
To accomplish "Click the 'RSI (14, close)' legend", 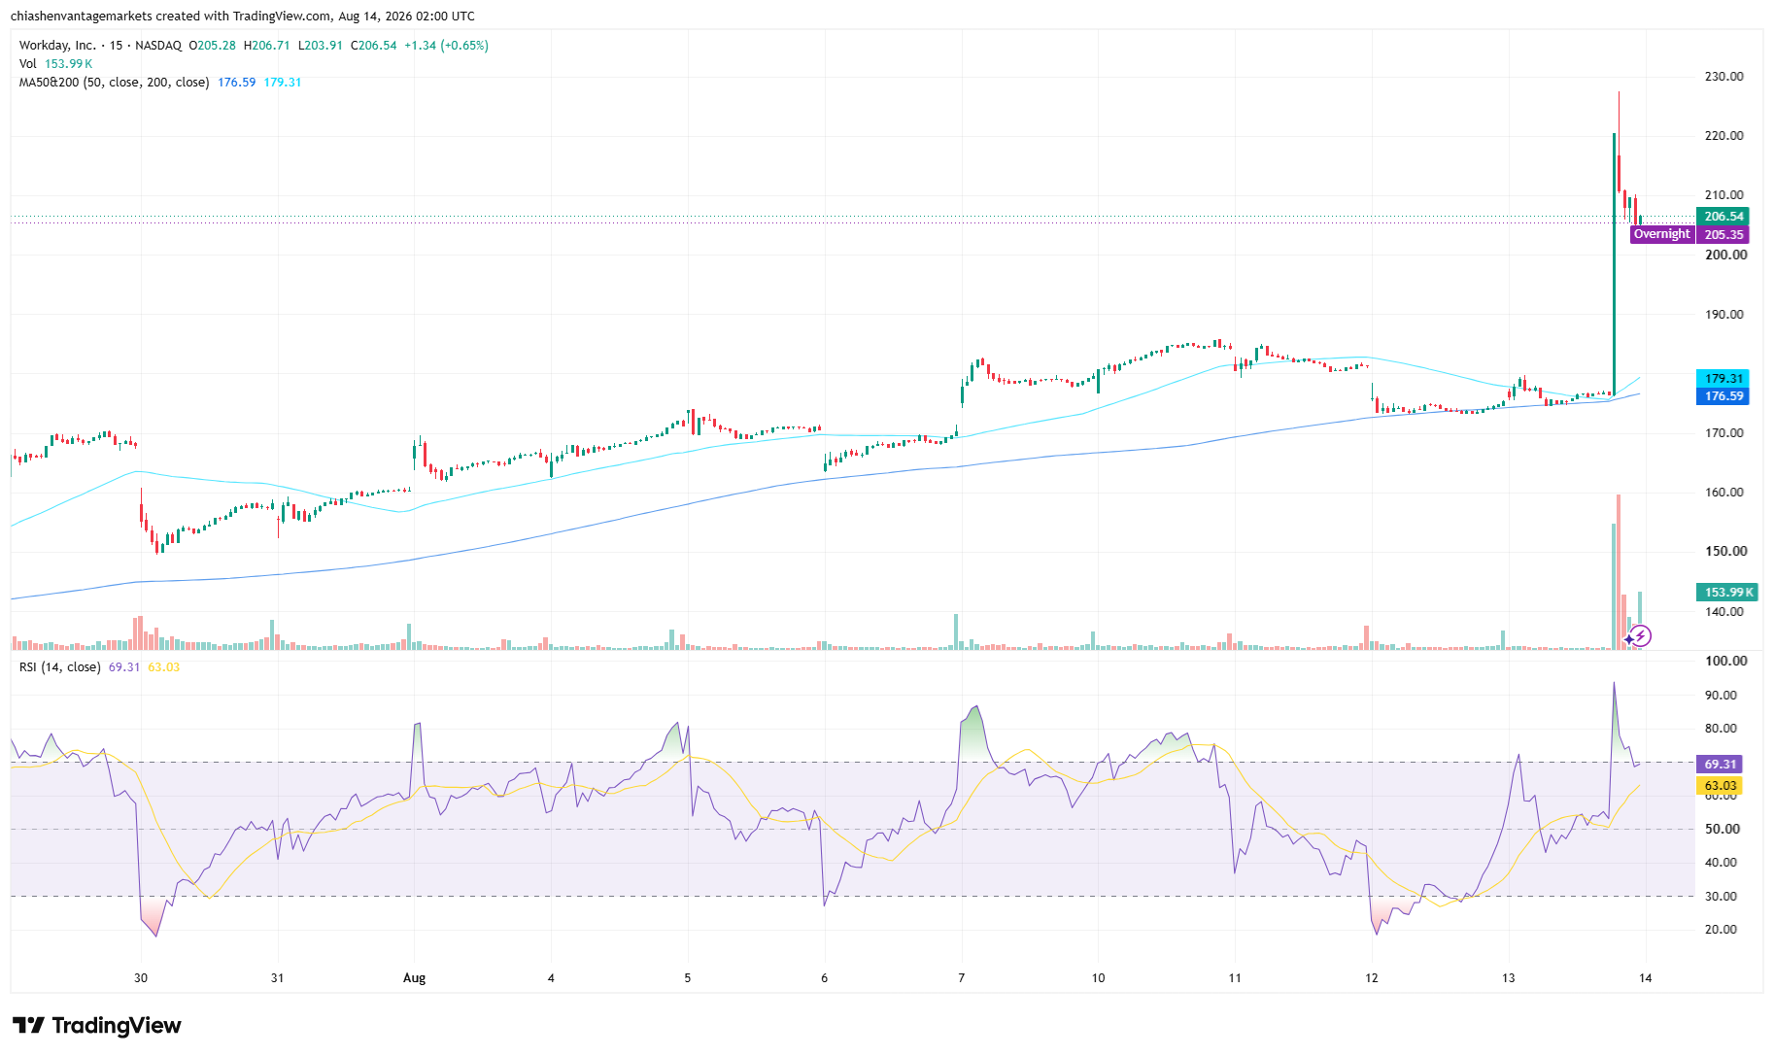I will click(x=59, y=667).
